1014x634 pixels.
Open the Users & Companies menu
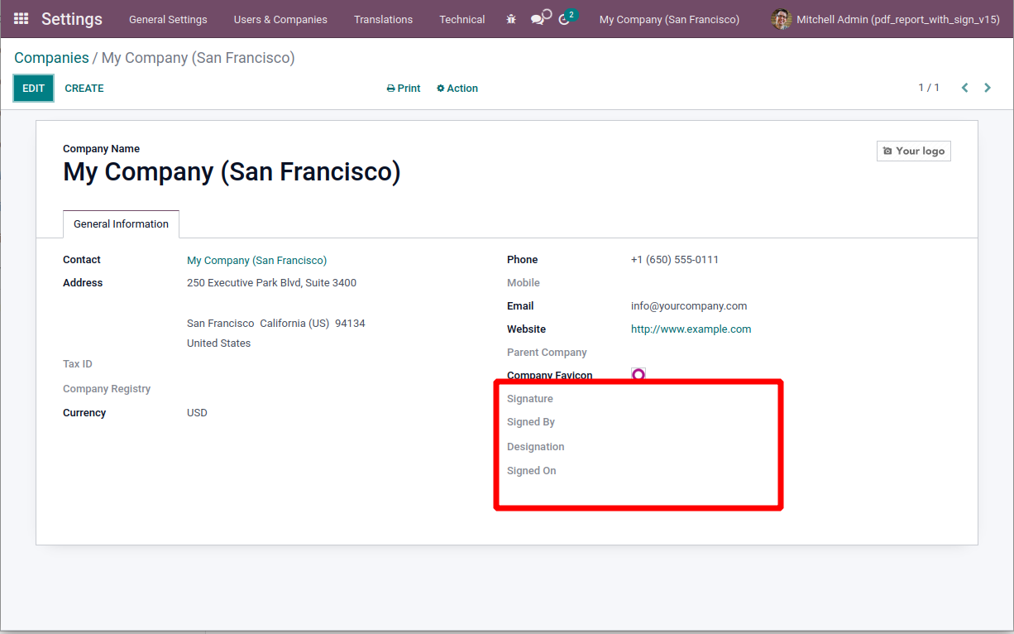(x=280, y=19)
